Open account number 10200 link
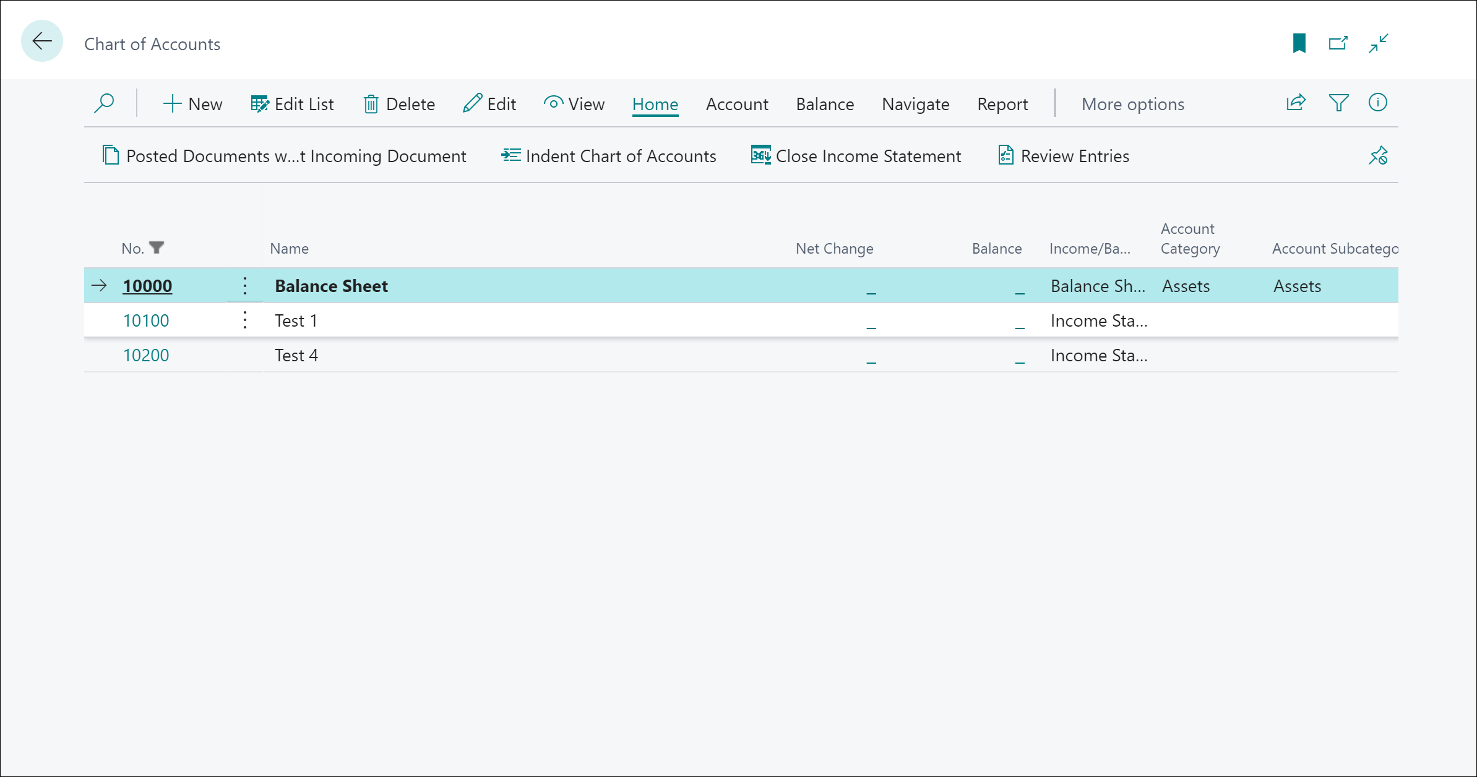Image resolution: width=1477 pixels, height=777 pixels. 146,355
